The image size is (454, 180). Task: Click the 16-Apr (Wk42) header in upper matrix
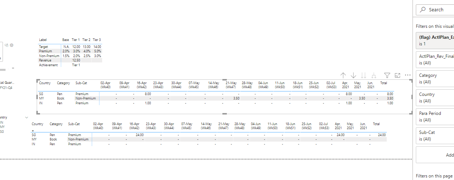click(x=142, y=85)
